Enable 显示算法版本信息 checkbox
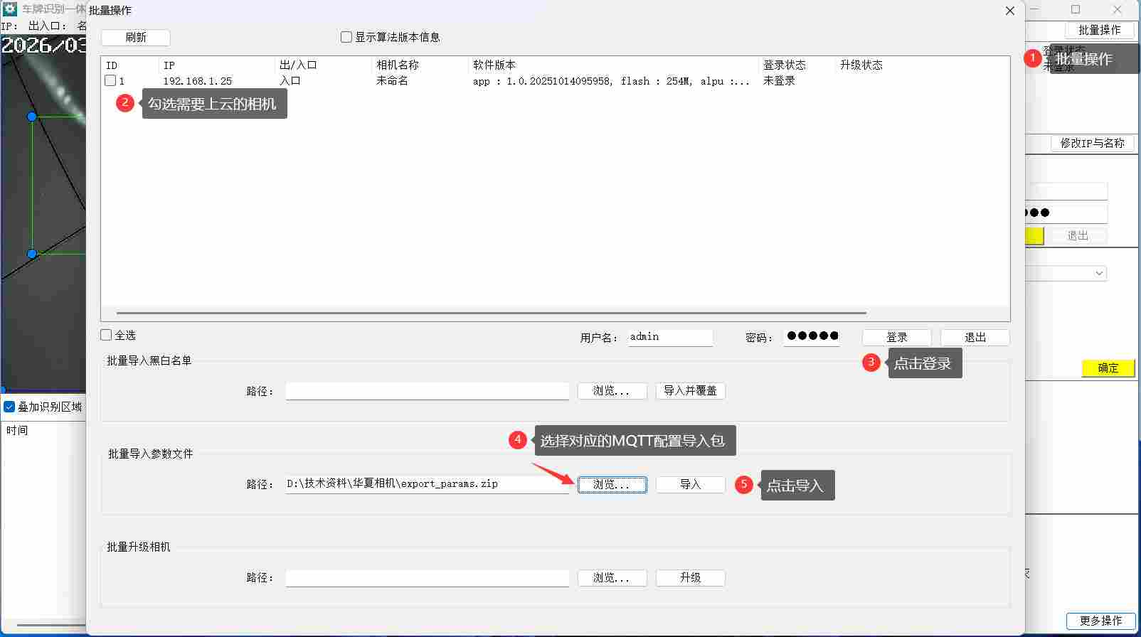Viewport: 1141px width, 637px height. point(346,37)
